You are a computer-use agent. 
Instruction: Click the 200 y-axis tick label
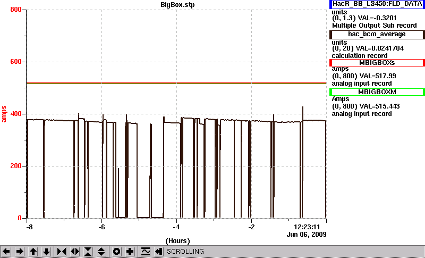tap(16, 166)
